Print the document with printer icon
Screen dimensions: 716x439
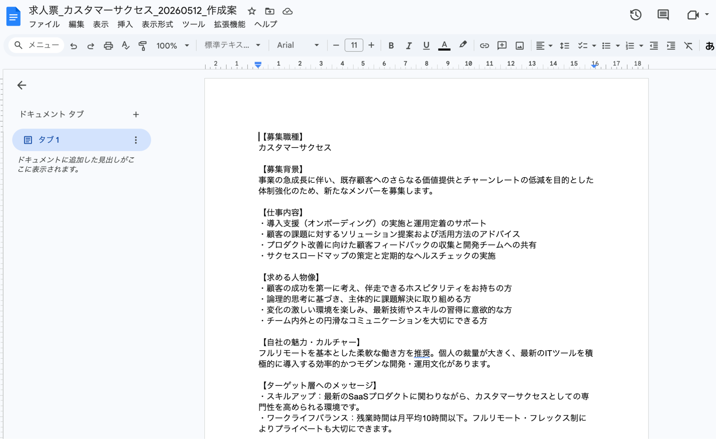108,45
